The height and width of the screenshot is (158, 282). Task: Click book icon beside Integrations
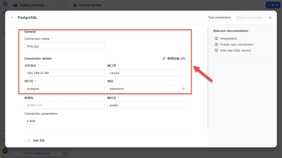(x=216, y=38)
